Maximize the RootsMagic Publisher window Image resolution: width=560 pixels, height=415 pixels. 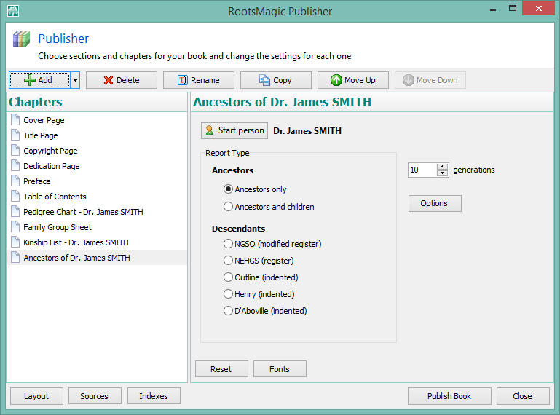513,9
